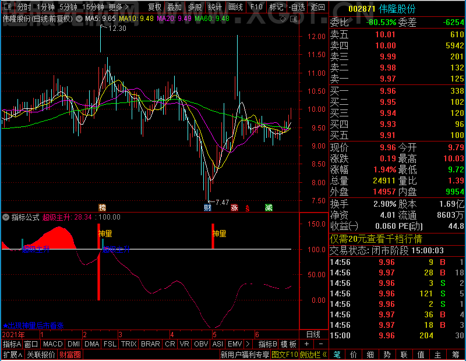
Task: Switch indicator to VR
Action: (x=184, y=344)
